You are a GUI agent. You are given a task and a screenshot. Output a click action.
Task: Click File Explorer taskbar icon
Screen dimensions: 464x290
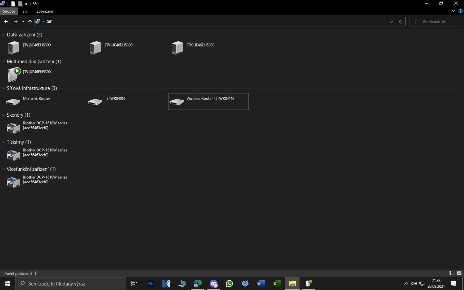(x=292, y=284)
